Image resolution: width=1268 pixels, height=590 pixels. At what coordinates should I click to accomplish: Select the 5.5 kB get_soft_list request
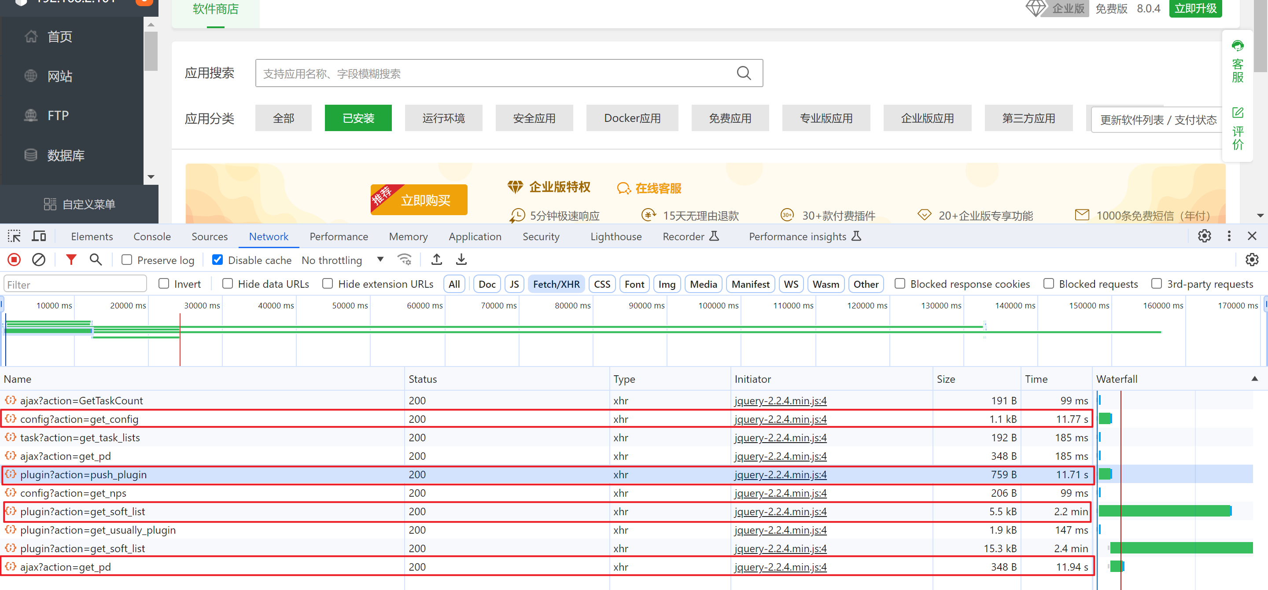click(546, 511)
